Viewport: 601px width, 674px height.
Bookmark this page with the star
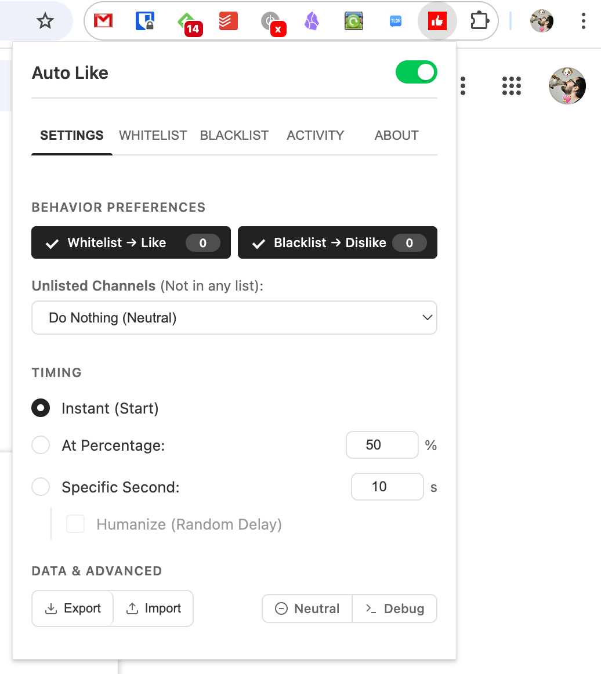coord(45,21)
